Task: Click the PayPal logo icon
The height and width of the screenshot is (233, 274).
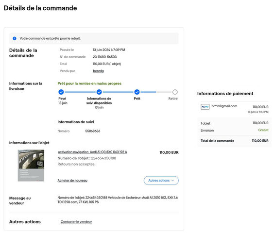Action: (x=205, y=106)
